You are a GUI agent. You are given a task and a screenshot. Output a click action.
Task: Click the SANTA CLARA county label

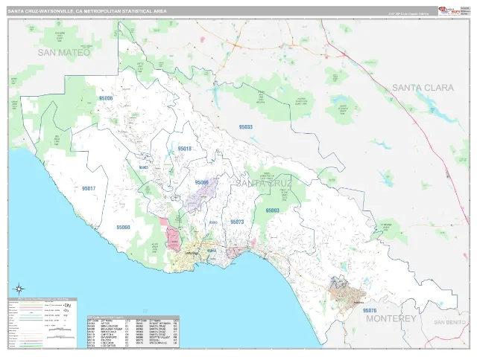423,88
